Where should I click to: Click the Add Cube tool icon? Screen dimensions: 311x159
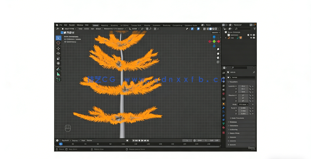pyautogui.click(x=58, y=80)
